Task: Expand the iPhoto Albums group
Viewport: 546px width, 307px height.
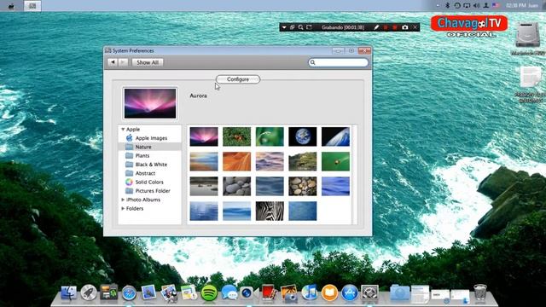Action: click(123, 200)
